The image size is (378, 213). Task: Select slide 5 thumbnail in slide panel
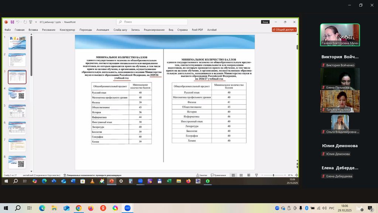[x=17, y=111]
